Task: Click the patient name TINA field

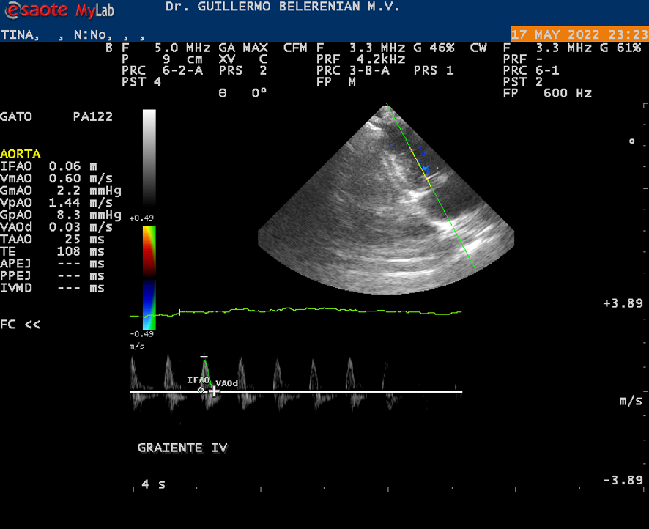Action: coord(20,34)
